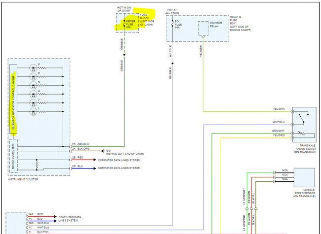
Task: Click the G07 ground symbol
Action: (x=103, y=151)
